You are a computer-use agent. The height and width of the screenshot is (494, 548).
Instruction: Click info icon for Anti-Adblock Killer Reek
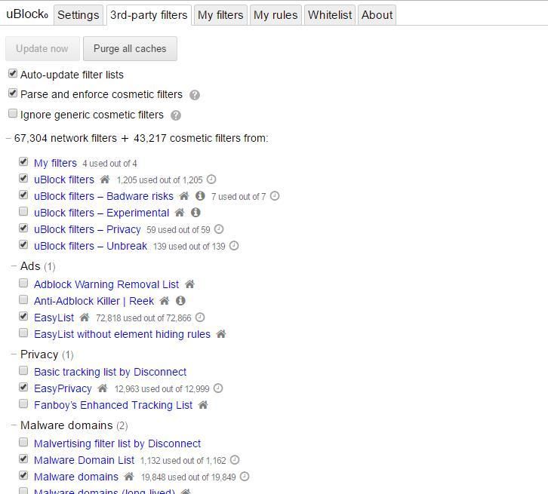tap(180, 301)
